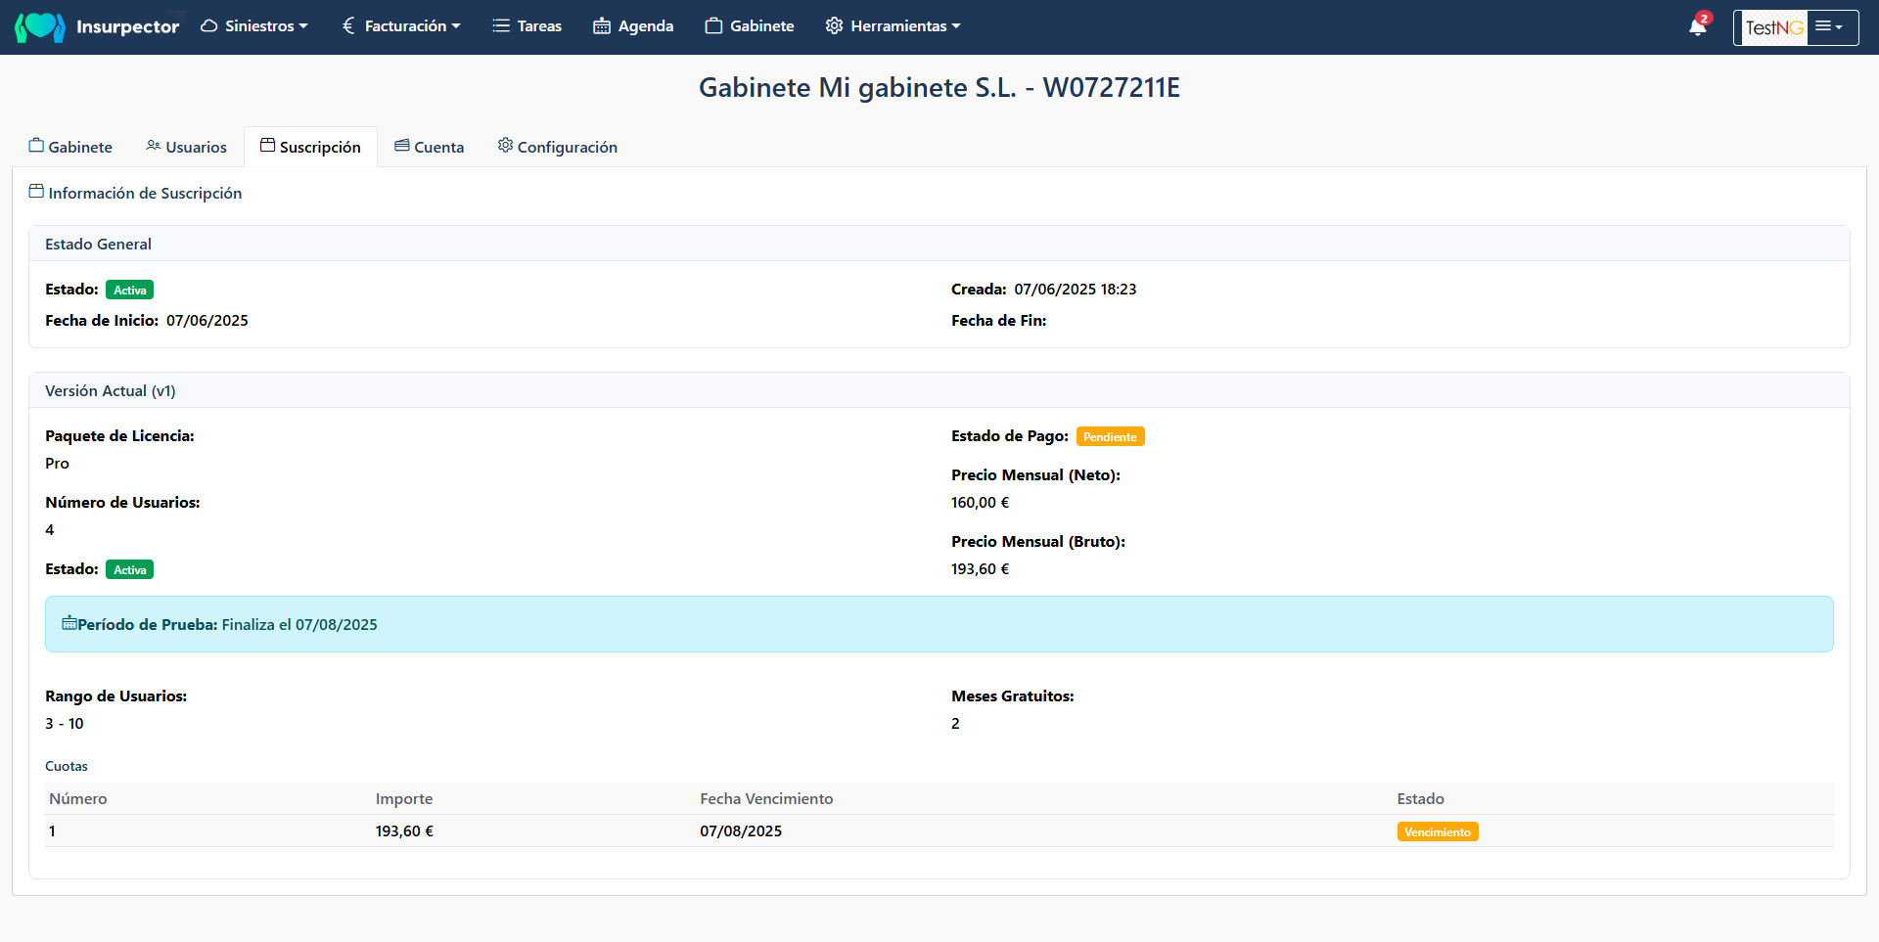The width and height of the screenshot is (1879, 942).
Task: Click the calendar icon beside Agenda
Action: click(x=602, y=26)
